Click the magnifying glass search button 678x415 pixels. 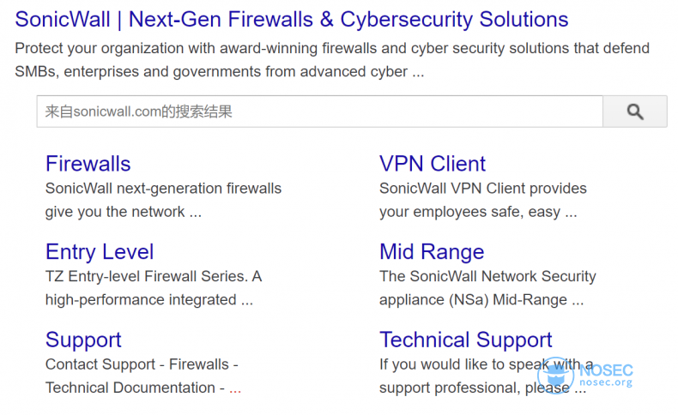pyautogui.click(x=635, y=111)
